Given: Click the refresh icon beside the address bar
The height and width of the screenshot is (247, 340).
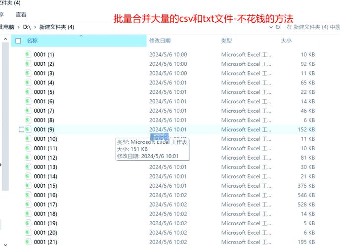Looking at the screenshot, I should click(279, 28).
